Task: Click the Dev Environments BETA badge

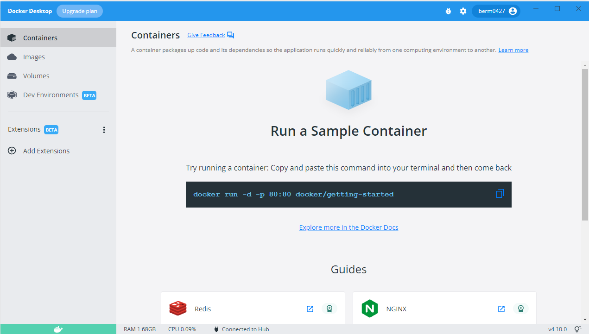Action: point(89,95)
